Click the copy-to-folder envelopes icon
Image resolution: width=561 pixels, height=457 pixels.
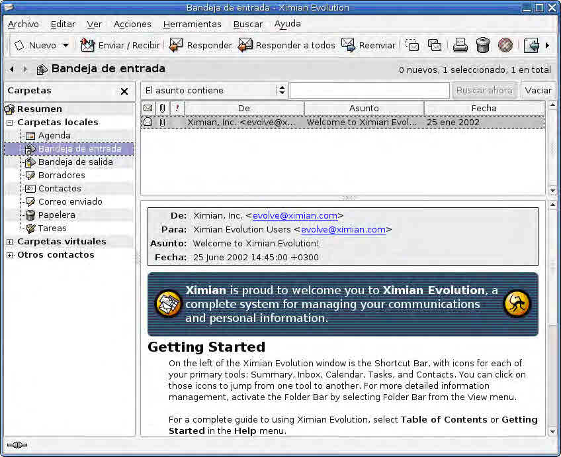coord(435,46)
